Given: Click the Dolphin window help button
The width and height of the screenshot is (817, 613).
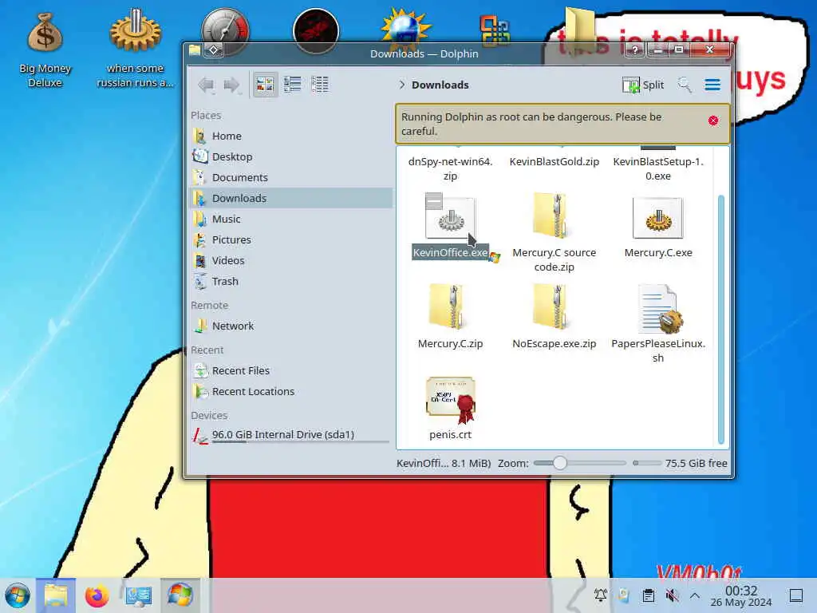Looking at the screenshot, I should 634,50.
